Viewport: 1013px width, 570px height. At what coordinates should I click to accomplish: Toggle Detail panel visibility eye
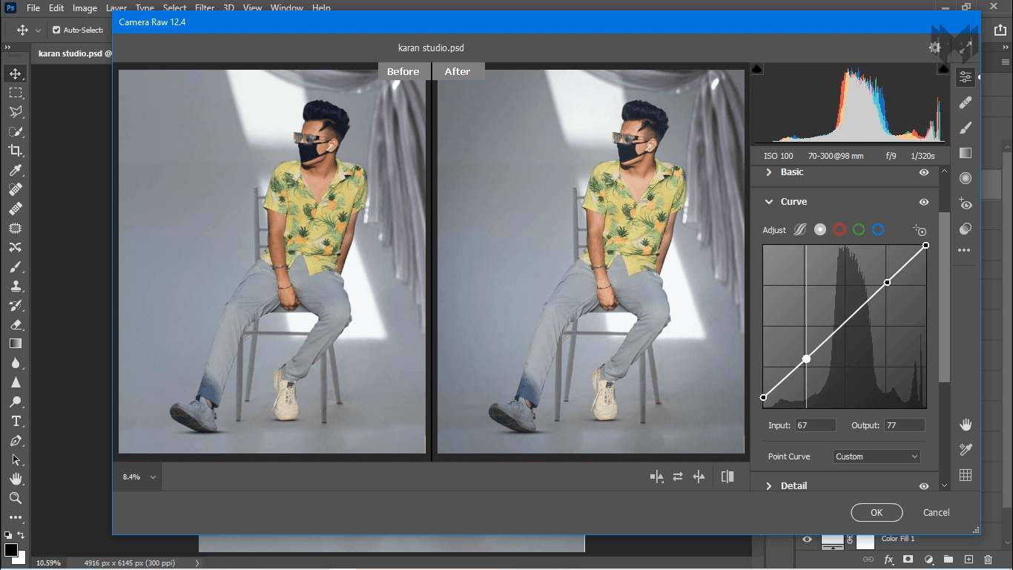(x=924, y=486)
